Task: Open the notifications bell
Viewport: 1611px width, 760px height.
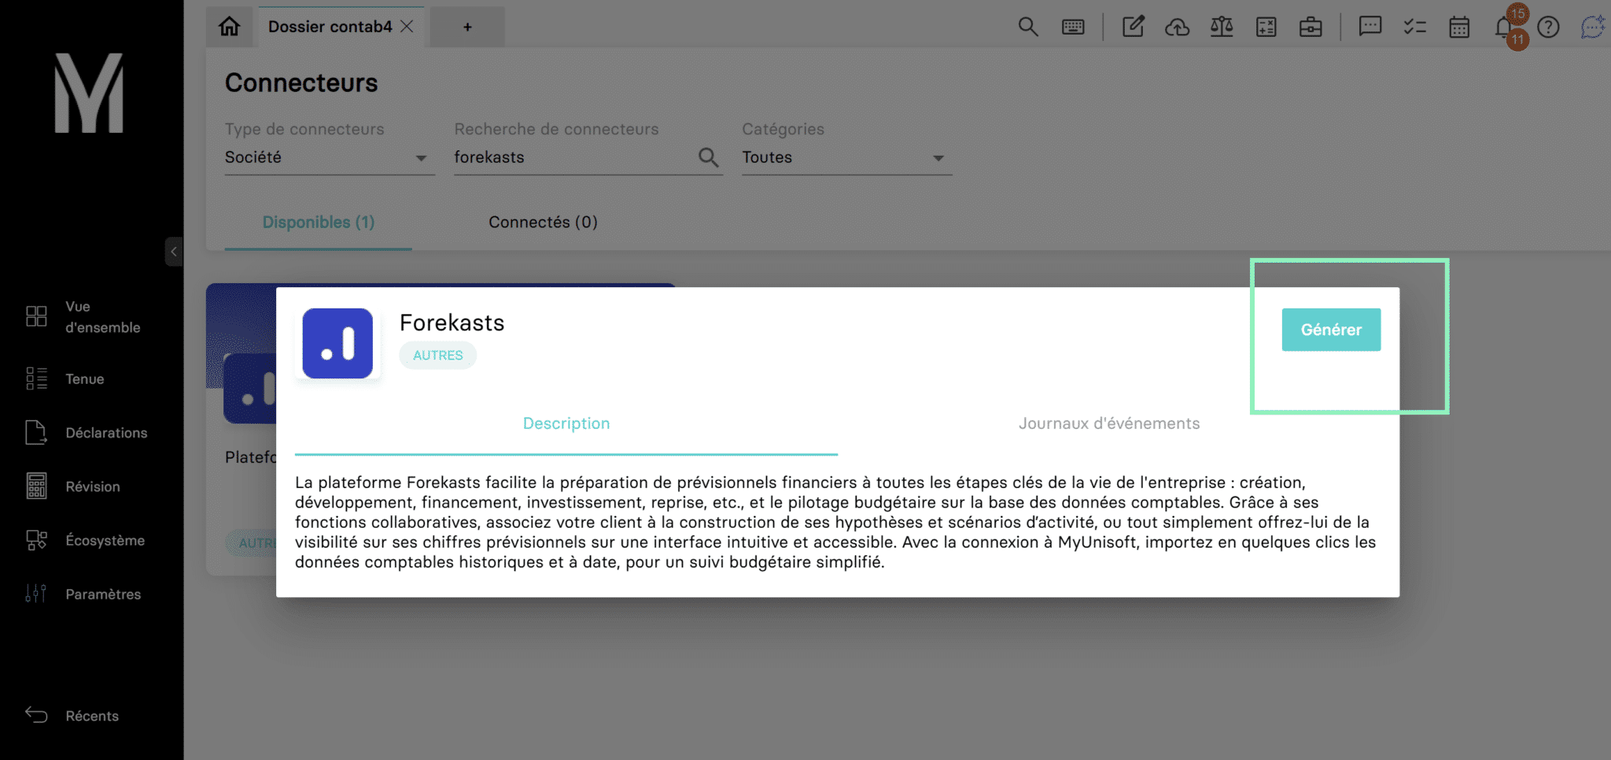Action: (x=1504, y=27)
